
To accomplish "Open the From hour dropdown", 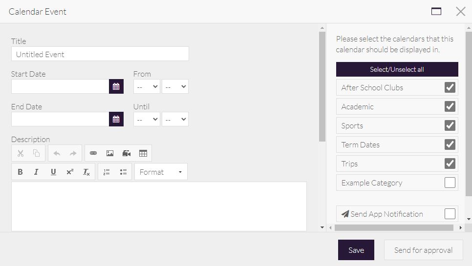I will coord(147,86).
